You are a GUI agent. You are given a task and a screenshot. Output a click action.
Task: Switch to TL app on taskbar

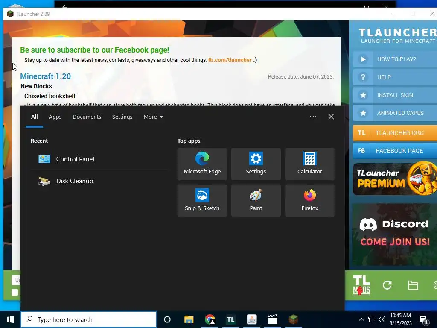point(230,319)
